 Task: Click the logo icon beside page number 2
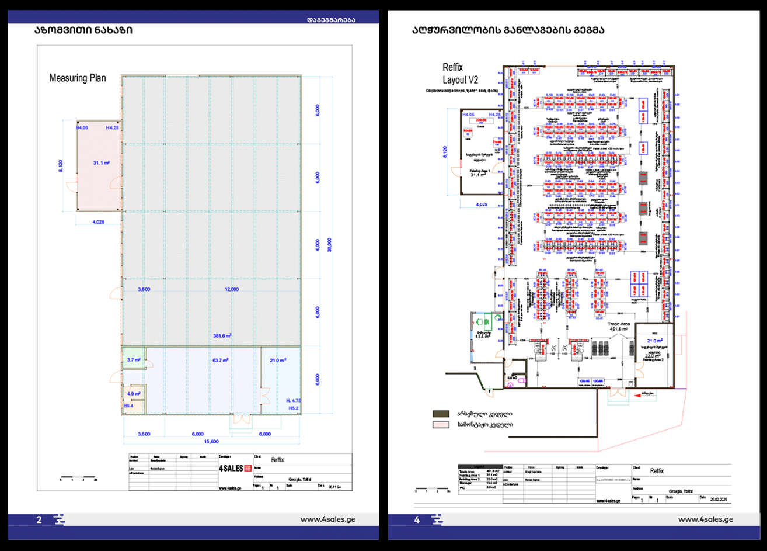tap(59, 519)
